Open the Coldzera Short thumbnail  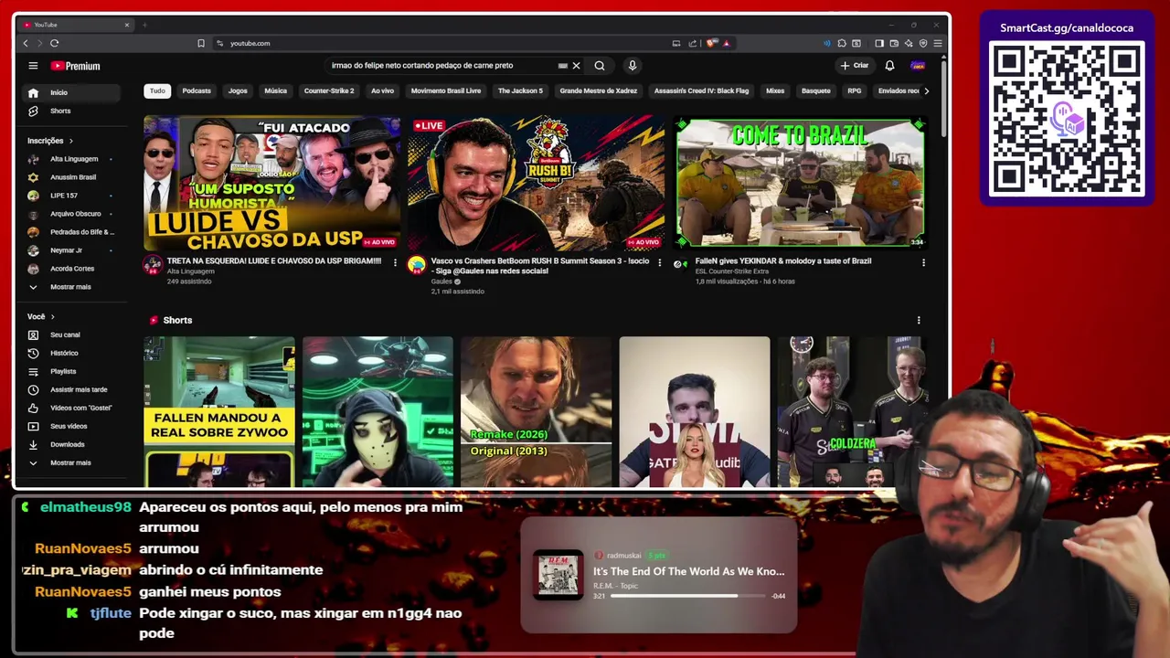click(852, 411)
